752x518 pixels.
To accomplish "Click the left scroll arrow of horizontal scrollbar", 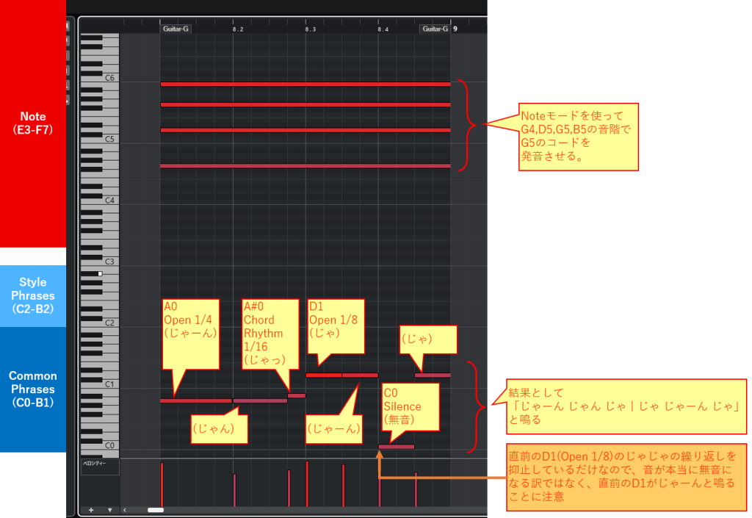I will coord(125,509).
